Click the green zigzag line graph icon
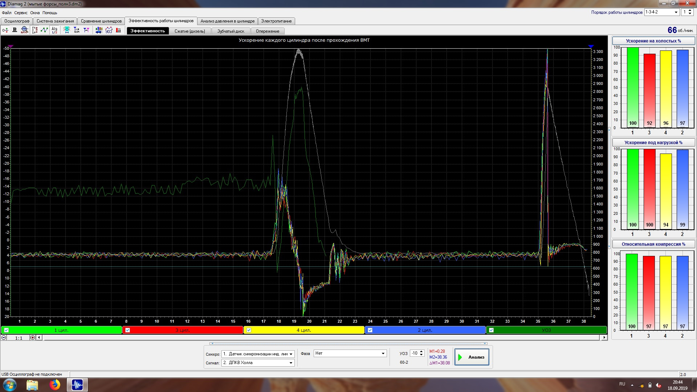 (44, 30)
